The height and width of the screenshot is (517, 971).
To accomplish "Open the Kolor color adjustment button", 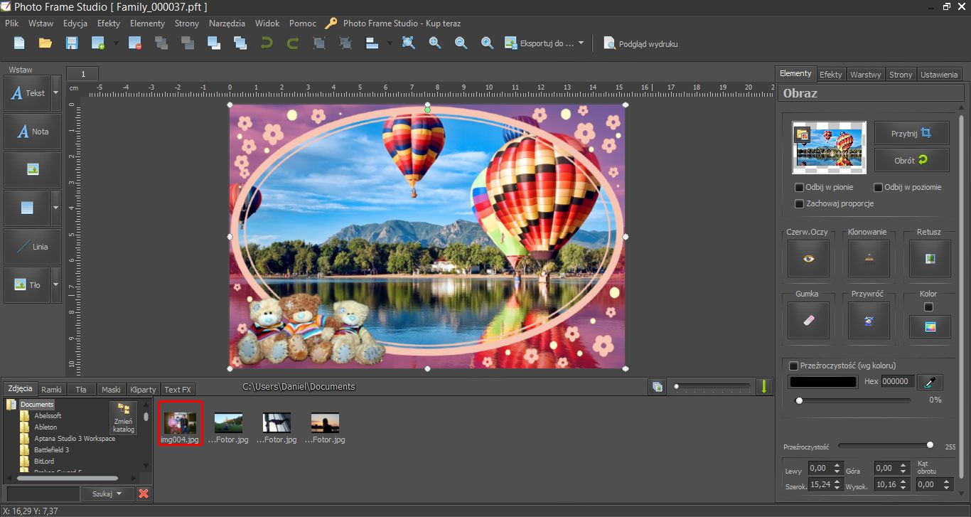I will tap(930, 327).
